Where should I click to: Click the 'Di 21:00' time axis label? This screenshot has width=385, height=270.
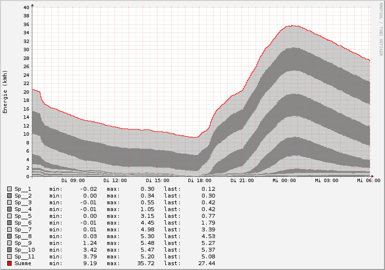[242, 181]
